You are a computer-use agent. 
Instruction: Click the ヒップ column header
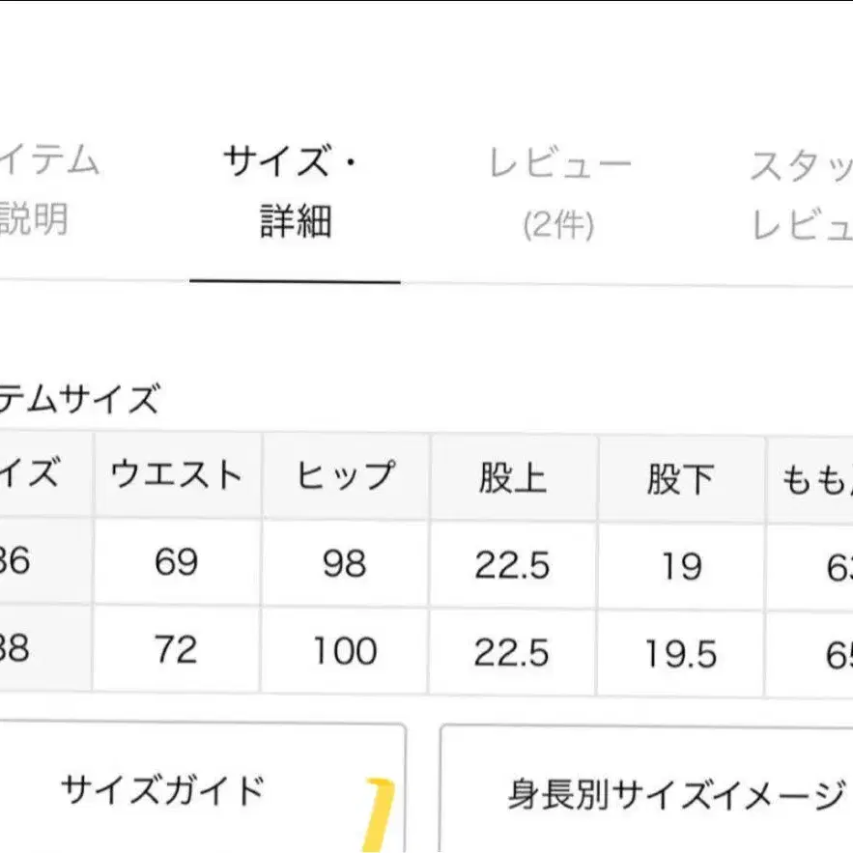345,475
